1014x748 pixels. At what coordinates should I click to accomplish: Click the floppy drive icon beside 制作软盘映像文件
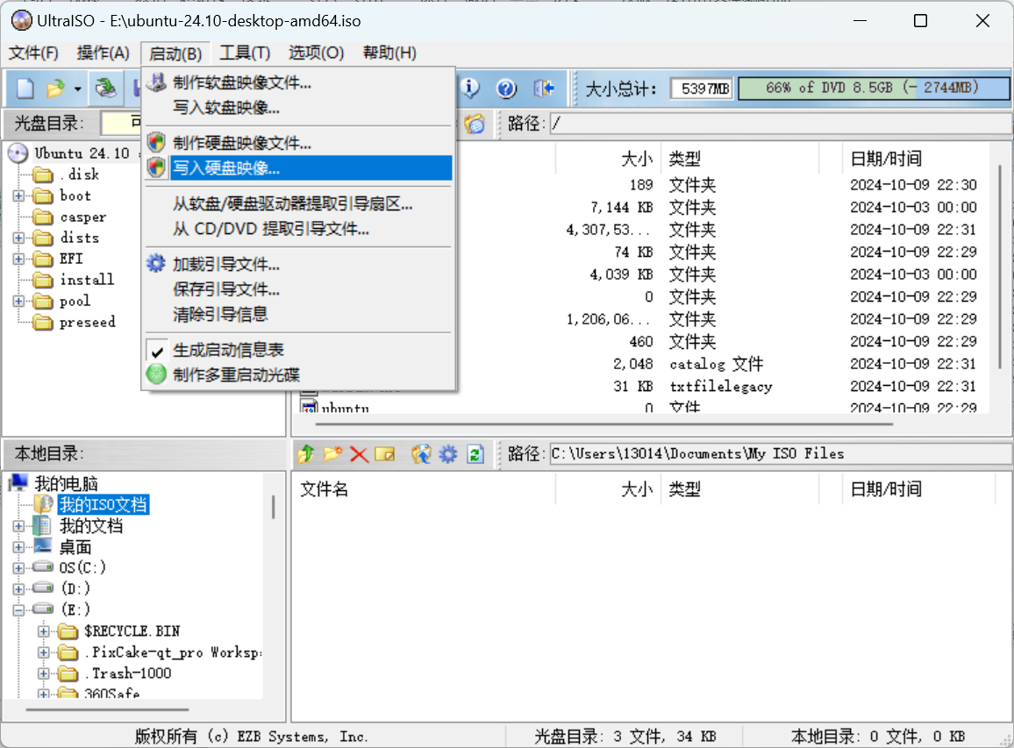[x=156, y=82]
